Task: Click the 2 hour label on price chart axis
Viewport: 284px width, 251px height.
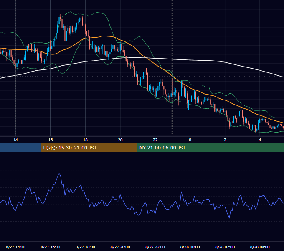Action: coord(225,140)
